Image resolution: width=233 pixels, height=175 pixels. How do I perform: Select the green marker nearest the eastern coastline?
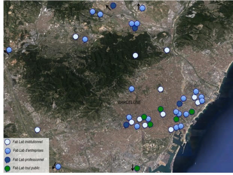(x=192, y=111)
